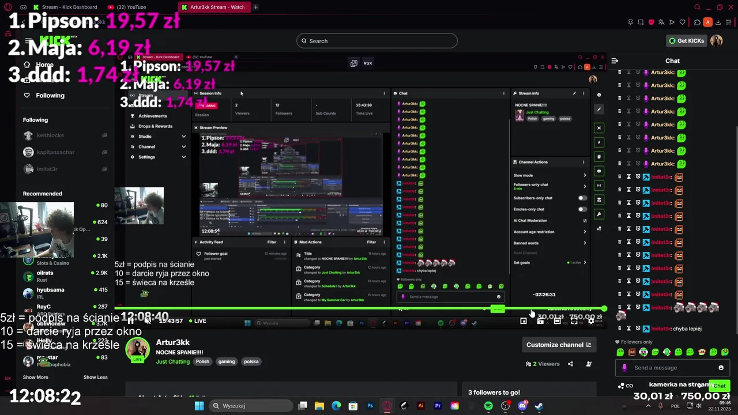Click the Windows 'Wyszukaj' search box
Image resolution: width=738 pixels, height=415 pixels.
click(250, 406)
